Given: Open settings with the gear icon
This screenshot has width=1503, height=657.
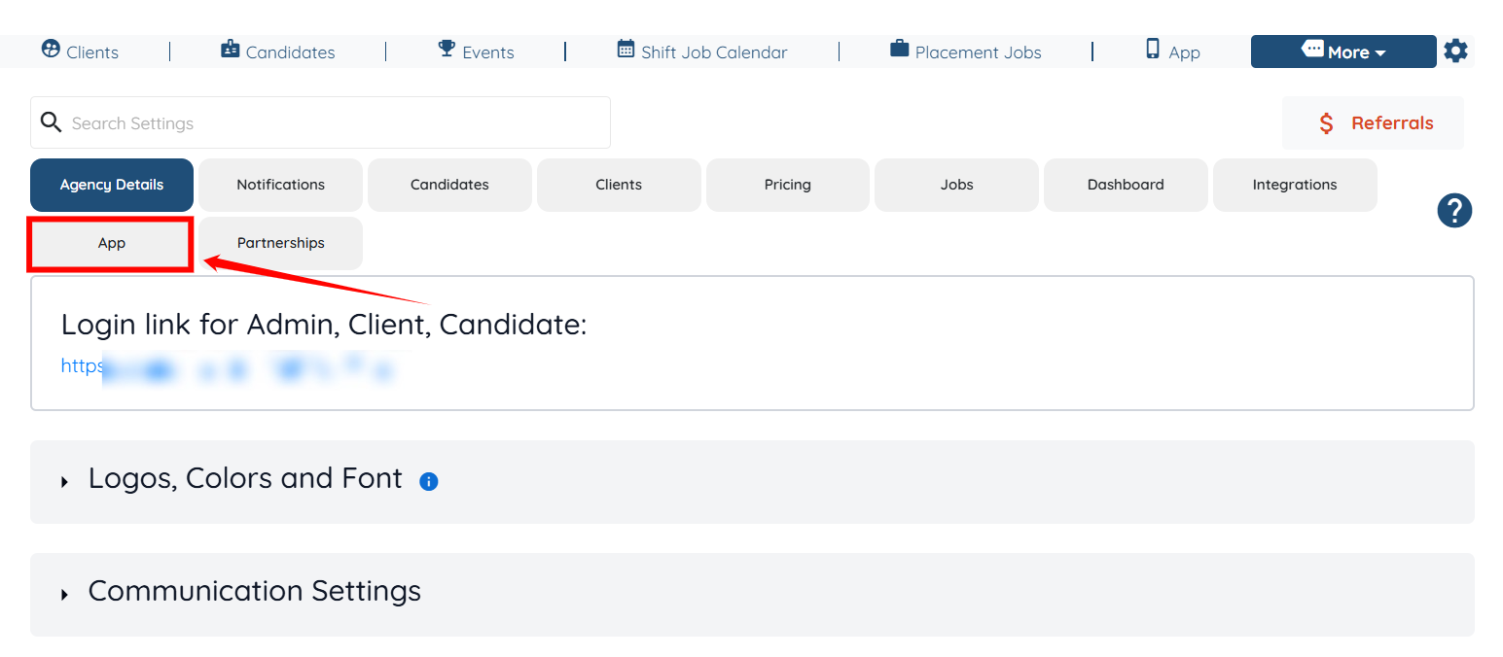Looking at the screenshot, I should [x=1455, y=51].
